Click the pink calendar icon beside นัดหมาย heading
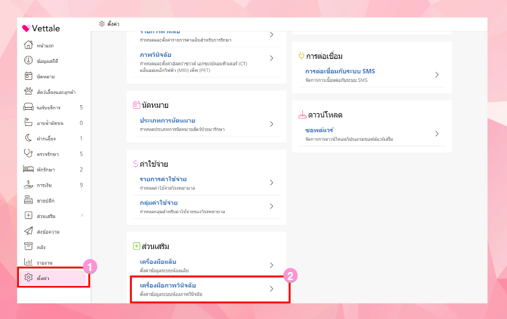Screen dimensions: 507x319 pyautogui.click(x=136, y=105)
